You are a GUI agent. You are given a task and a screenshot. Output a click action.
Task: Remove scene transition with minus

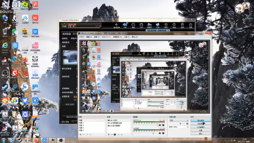pos(184,124)
